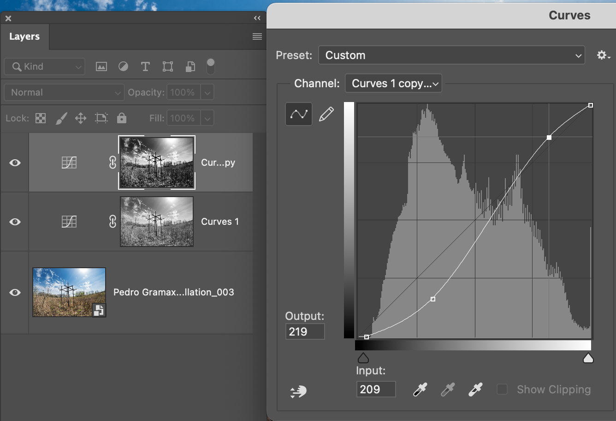Lock position move icon

tap(81, 118)
